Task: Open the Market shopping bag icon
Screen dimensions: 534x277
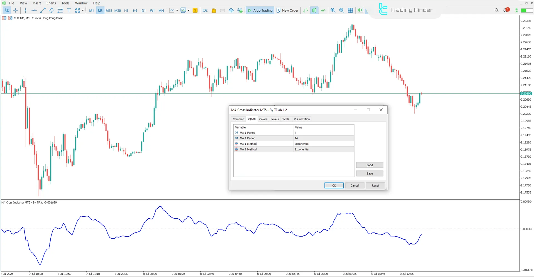Action: pyautogui.click(x=214, y=10)
